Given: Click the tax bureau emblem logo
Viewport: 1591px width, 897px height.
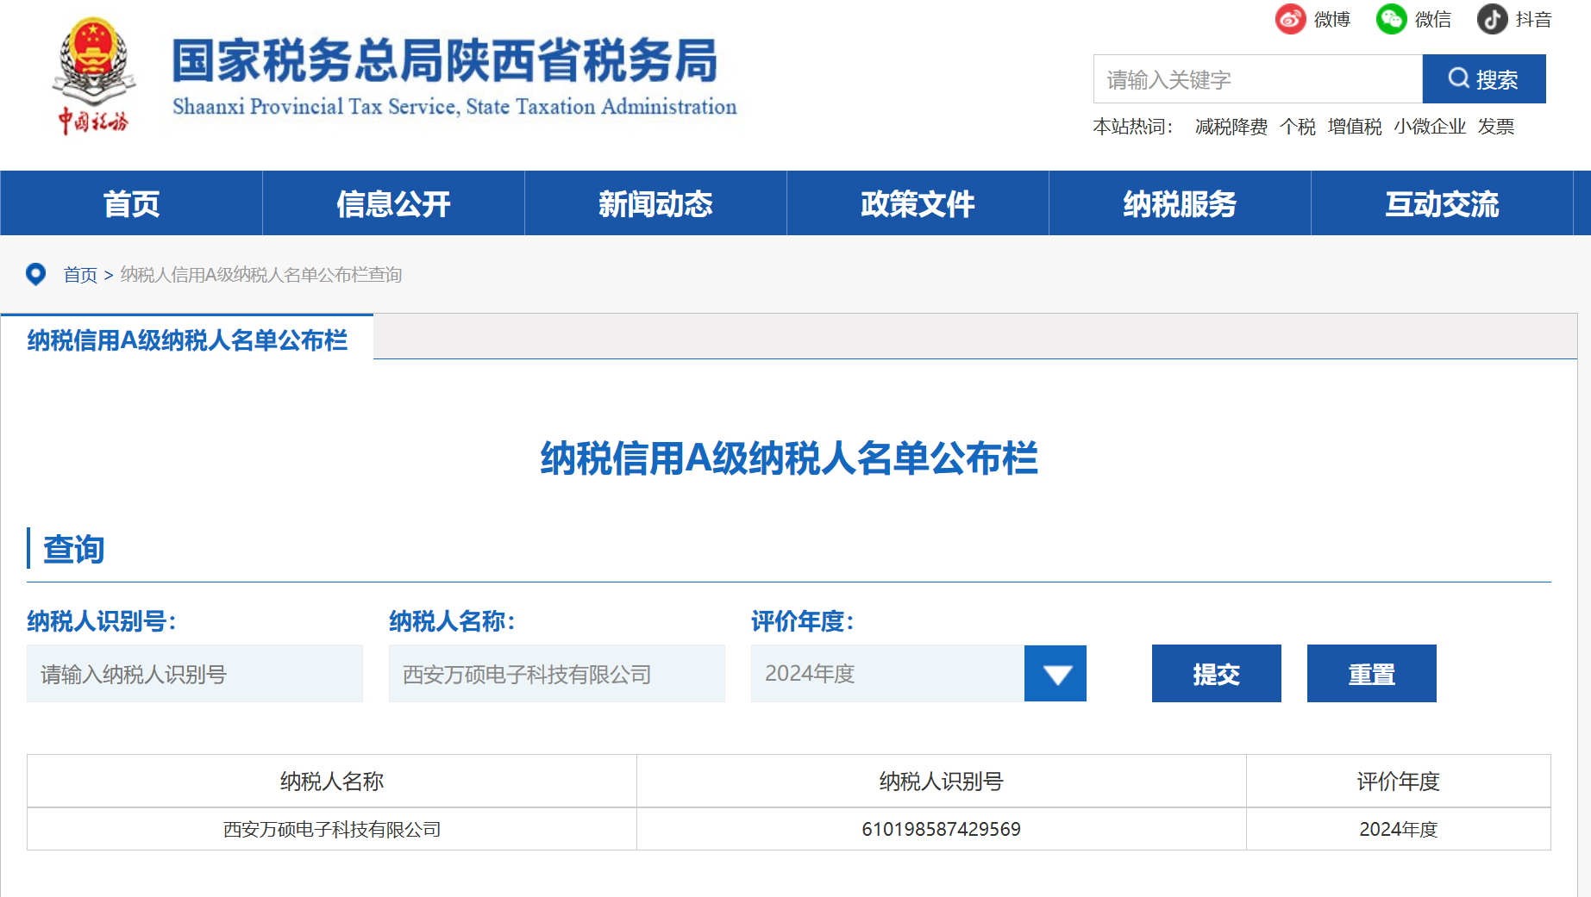Looking at the screenshot, I should tap(93, 76).
